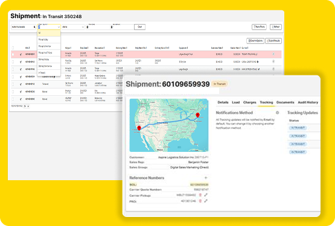Viewport: 335px width, 226px height.
Task: Choose Delivery today from the dropdown list
Action: (49, 59)
